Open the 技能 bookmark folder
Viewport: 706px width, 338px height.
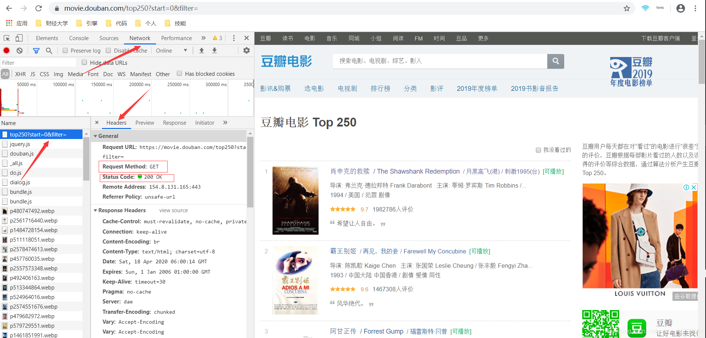[x=175, y=23]
